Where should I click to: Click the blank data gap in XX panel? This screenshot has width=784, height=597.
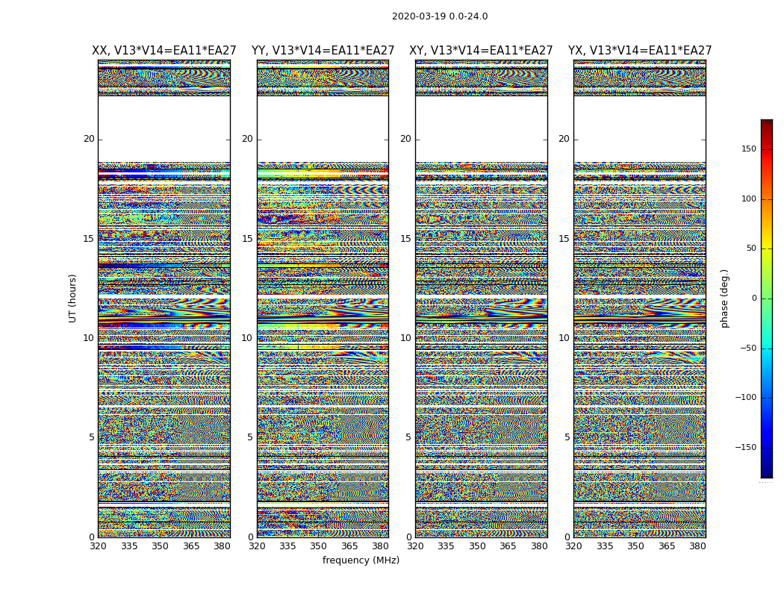[164, 129]
